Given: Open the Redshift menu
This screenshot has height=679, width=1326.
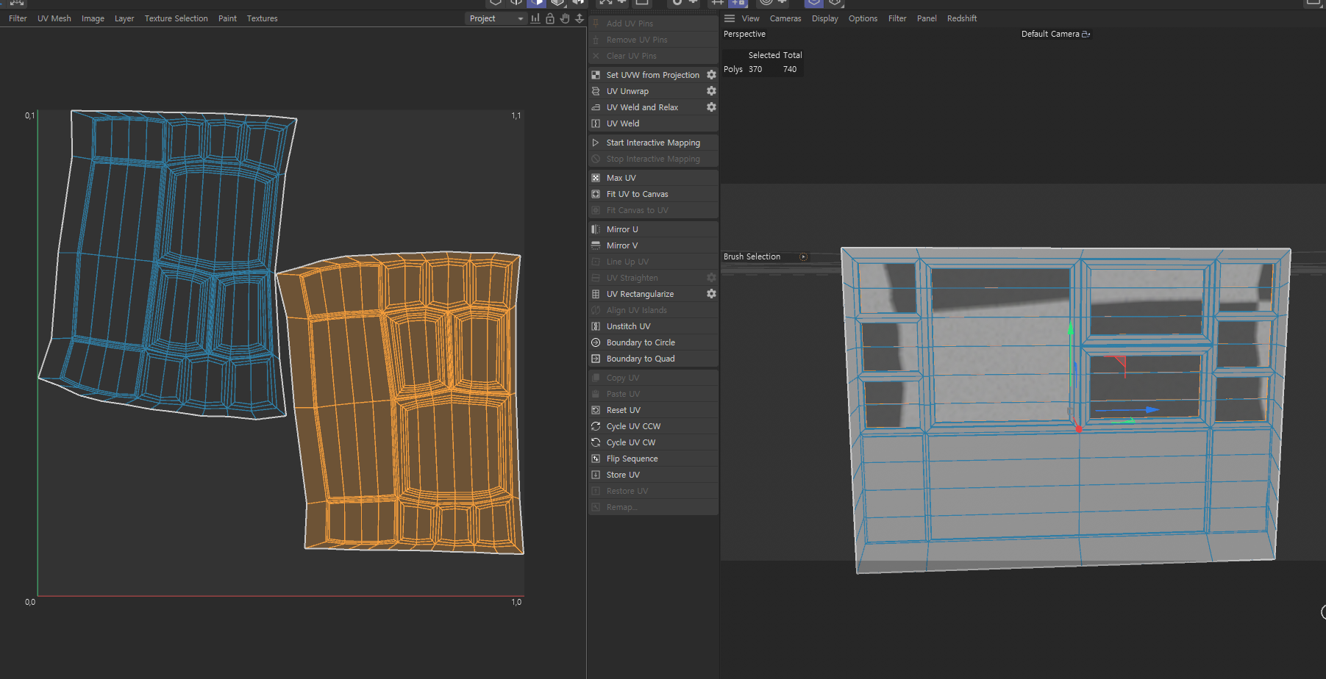Looking at the screenshot, I should click(x=962, y=18).
